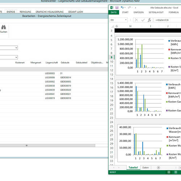Open the EINFÜGEN ribbon tab
This screenshot has height=181, width=181.
pyautogui.click(x=139, y=12)
